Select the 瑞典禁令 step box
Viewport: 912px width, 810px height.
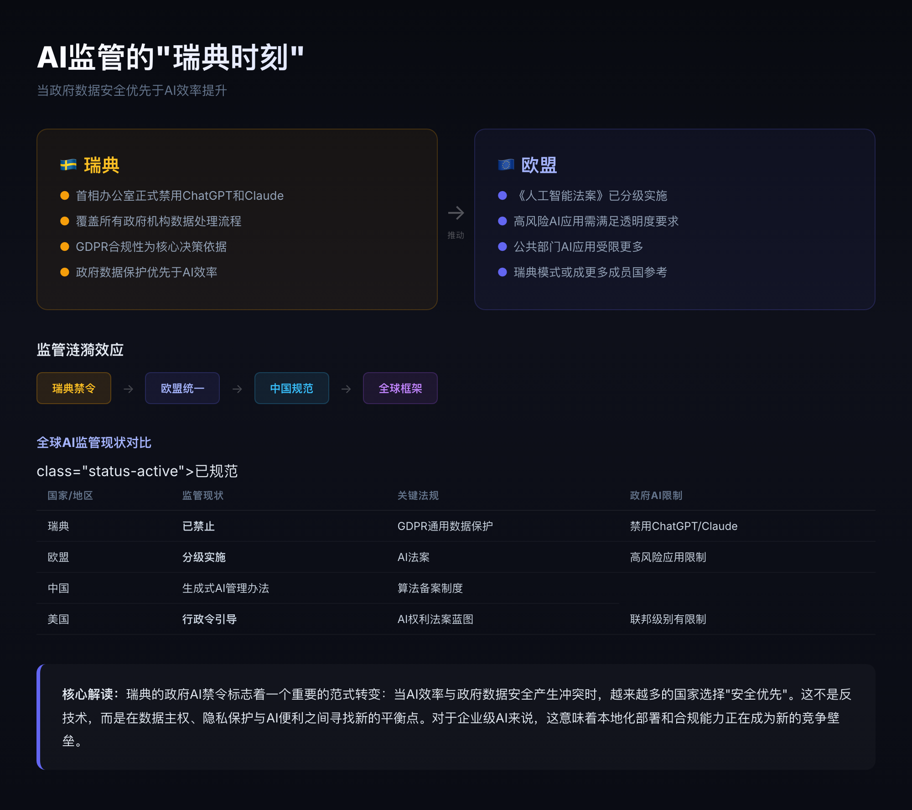tap(74, 388)
